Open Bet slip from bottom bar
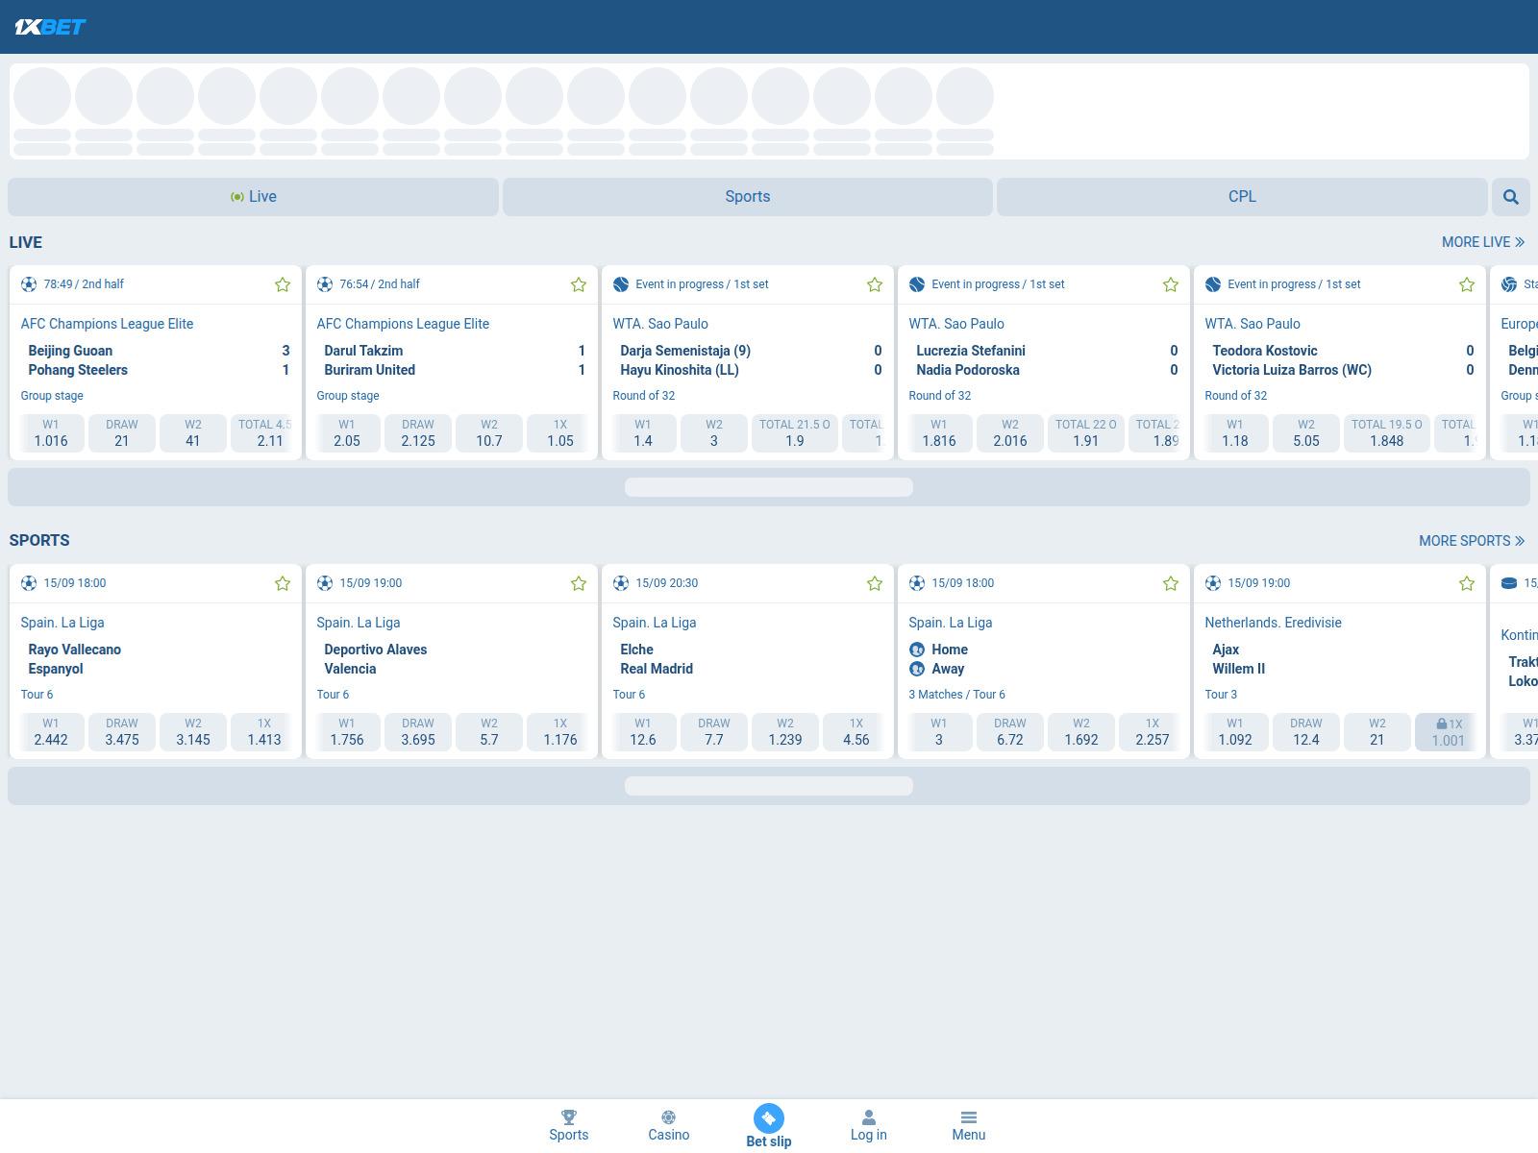This screenshot has height=1153, width=1538. click(769, 1126)
